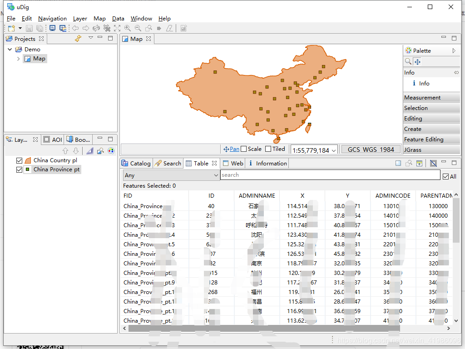Image resolution: width=465 pixels, height=349 pixels.
Task: Click the solid arrow toolbar icon
Action: pyautogui.click(x=159, y=29)
